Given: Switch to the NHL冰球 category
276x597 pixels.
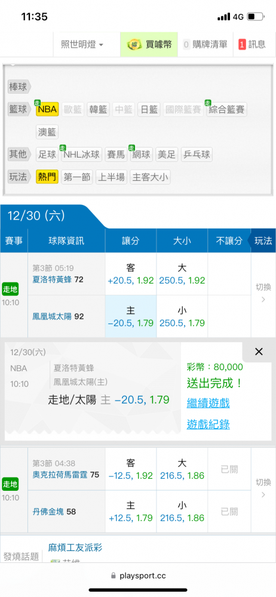Looking at the screenshot, I should (x=81, y=154).
